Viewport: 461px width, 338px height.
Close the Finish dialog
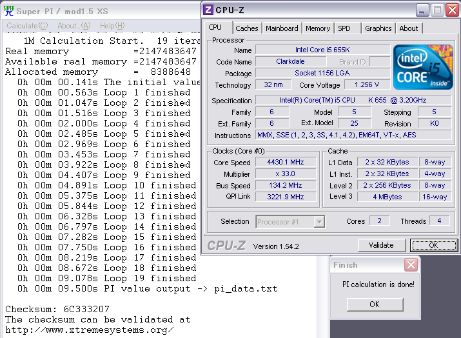coord(411,265)
